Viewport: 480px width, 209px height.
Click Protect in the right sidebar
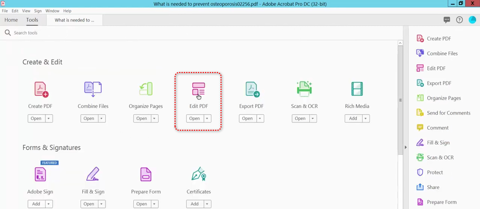point(435,172)
